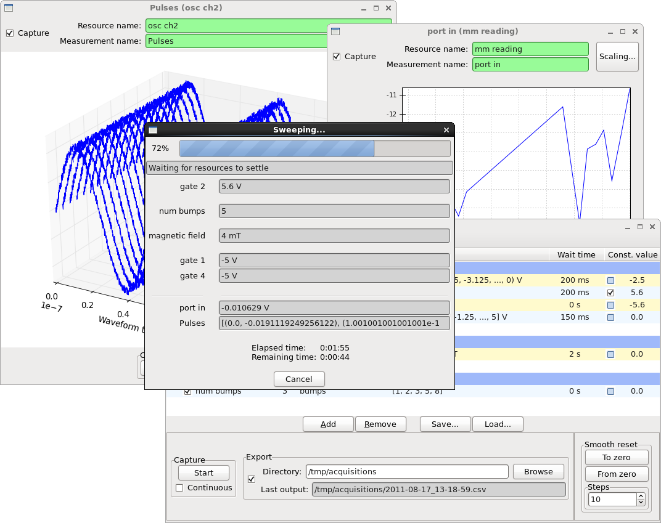Click the port in line plot

517,153
